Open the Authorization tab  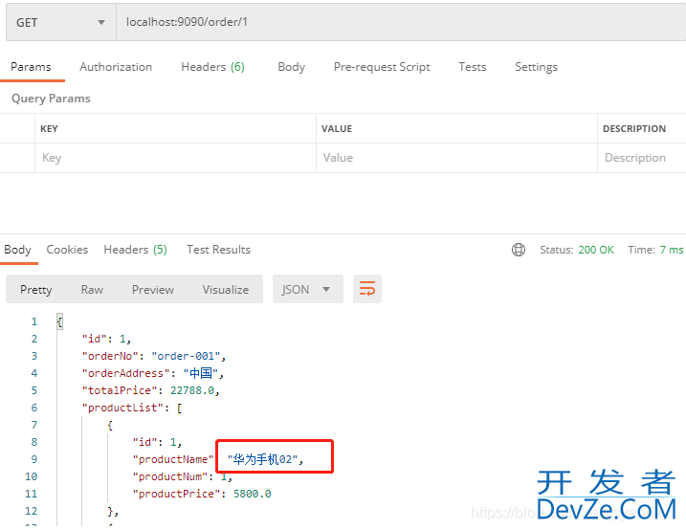[116, 67]
